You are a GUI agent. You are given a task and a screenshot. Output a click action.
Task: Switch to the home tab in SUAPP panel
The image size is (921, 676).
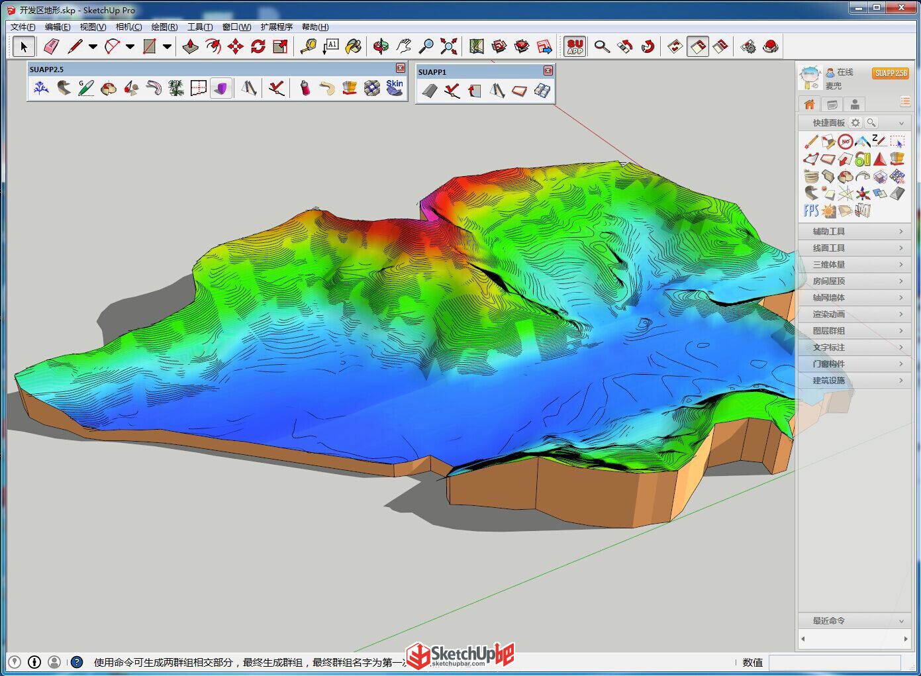click(x=809, y=104)
